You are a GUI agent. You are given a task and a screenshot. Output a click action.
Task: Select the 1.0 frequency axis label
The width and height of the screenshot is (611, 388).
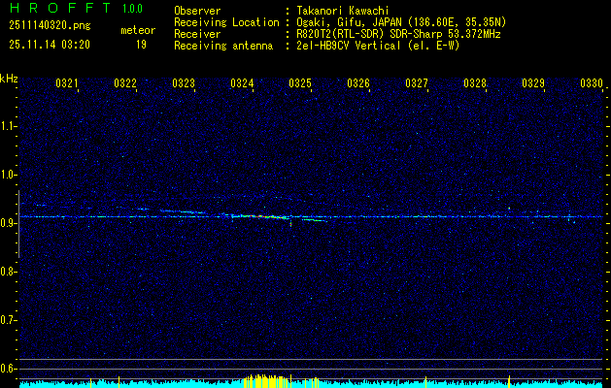pyautogui.click(x=9, y=175)
